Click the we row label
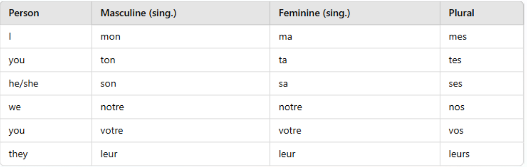The width and height of the screenshot is (527, 167). [46, 107]
